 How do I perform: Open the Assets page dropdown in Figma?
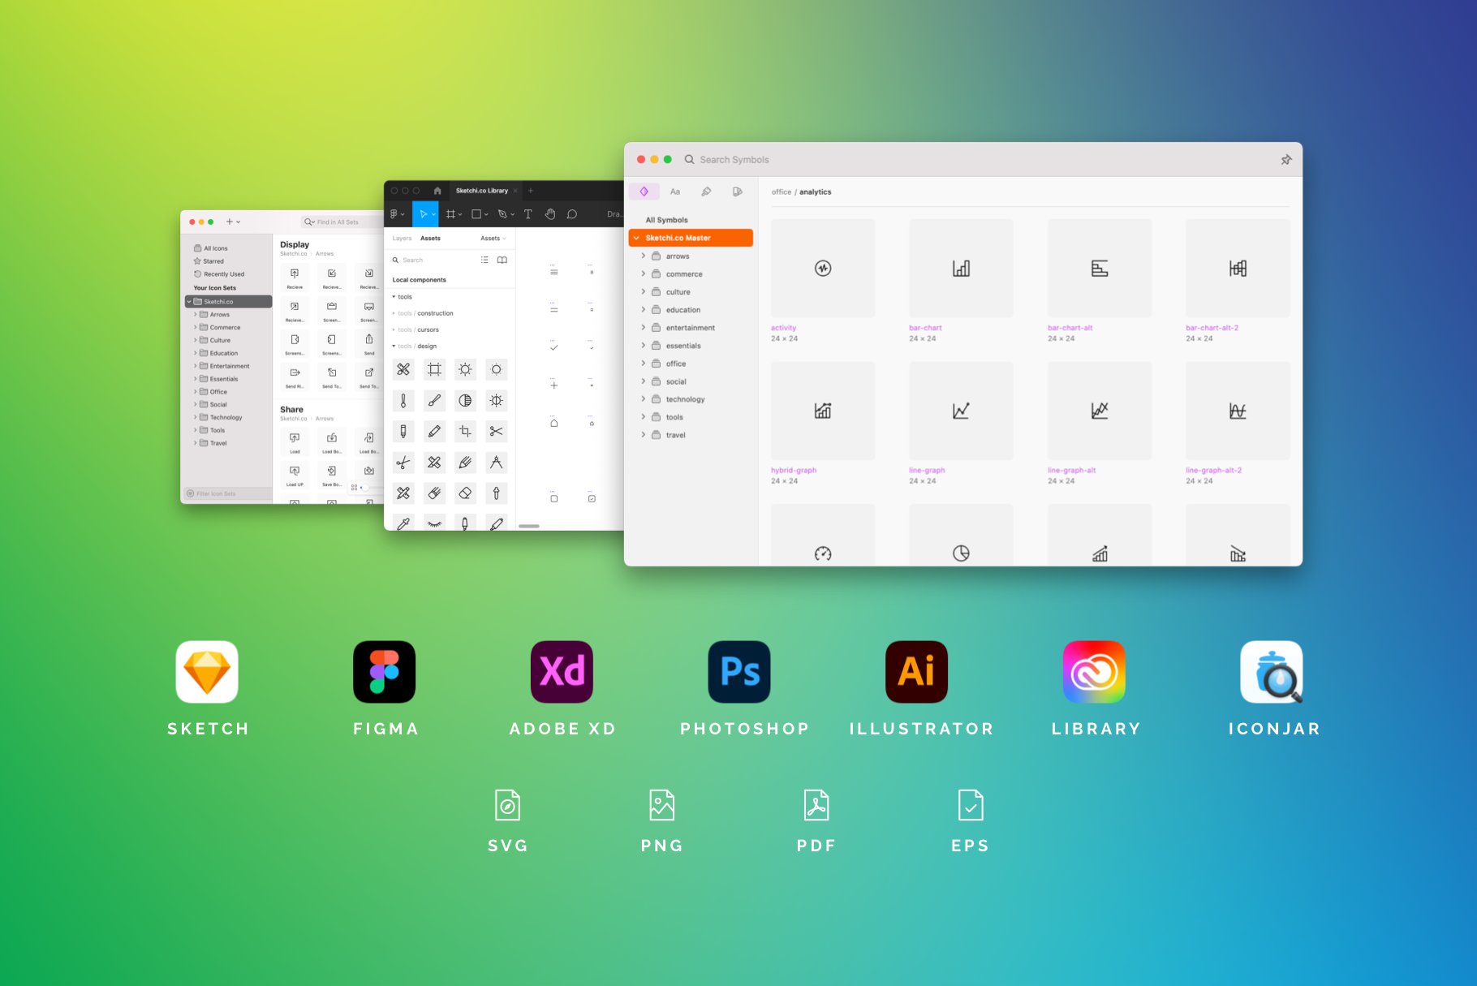click(x=493, y=239)
